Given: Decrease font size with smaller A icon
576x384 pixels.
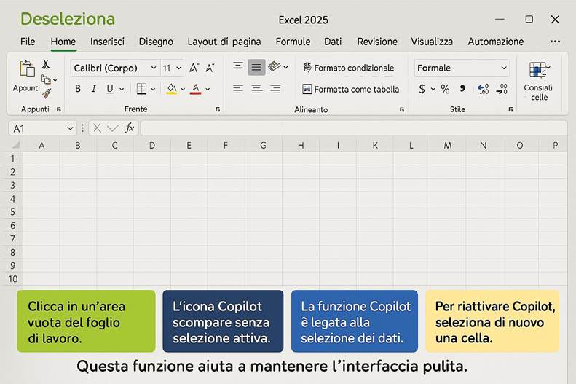Looking at the screenshot, I should (210, 68).
